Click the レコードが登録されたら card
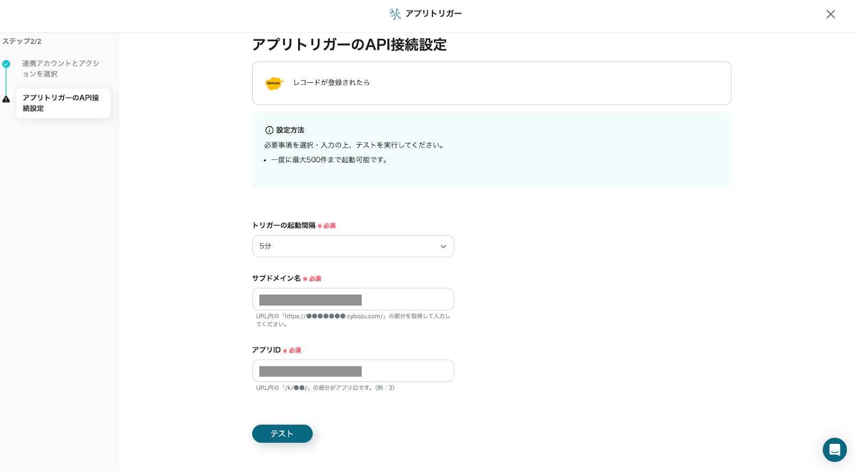This screenshot has width=855, height=471. tap(491, 83)
